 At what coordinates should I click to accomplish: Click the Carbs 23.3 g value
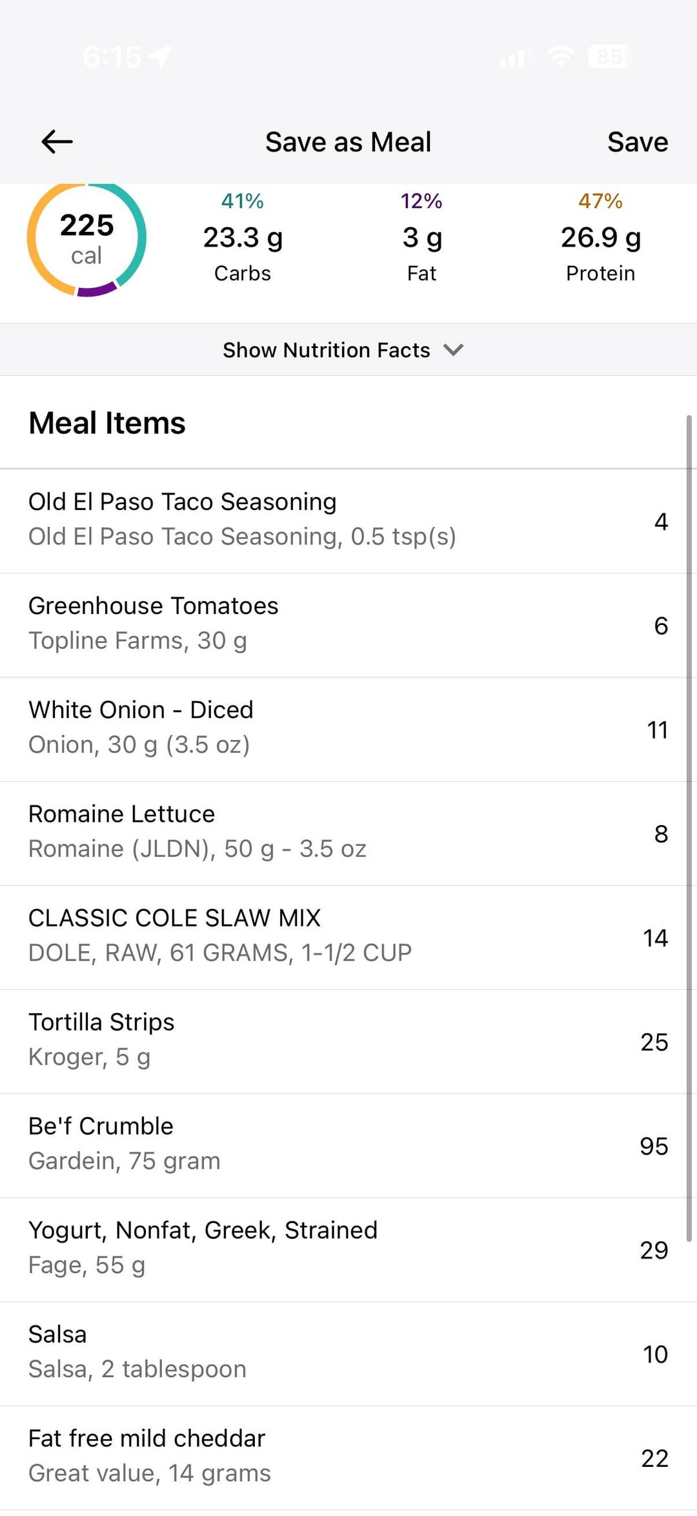[243, 238]
